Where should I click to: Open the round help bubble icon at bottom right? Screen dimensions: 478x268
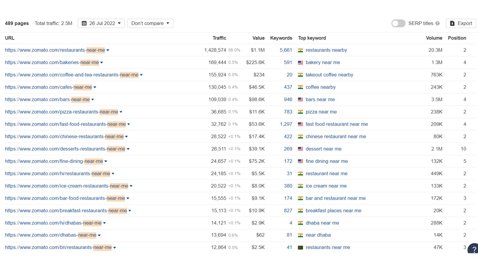point(473,249)
